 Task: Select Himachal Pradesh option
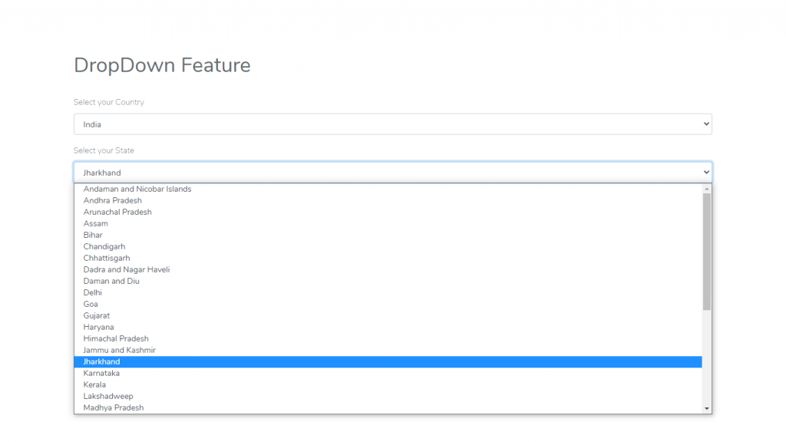tap(116, 338)
